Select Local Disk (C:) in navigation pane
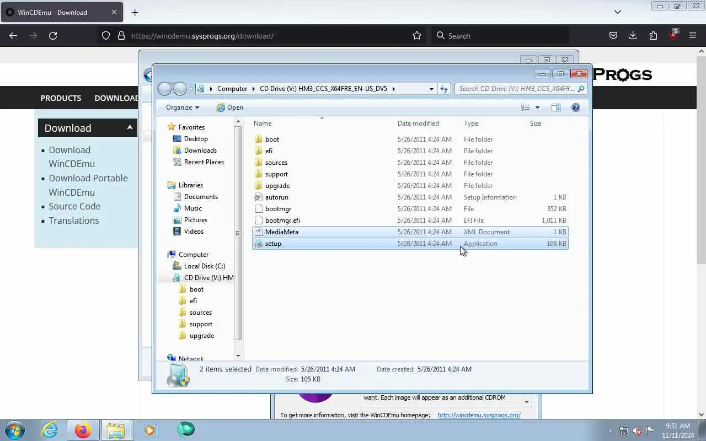706x441 pixels. 204,266
